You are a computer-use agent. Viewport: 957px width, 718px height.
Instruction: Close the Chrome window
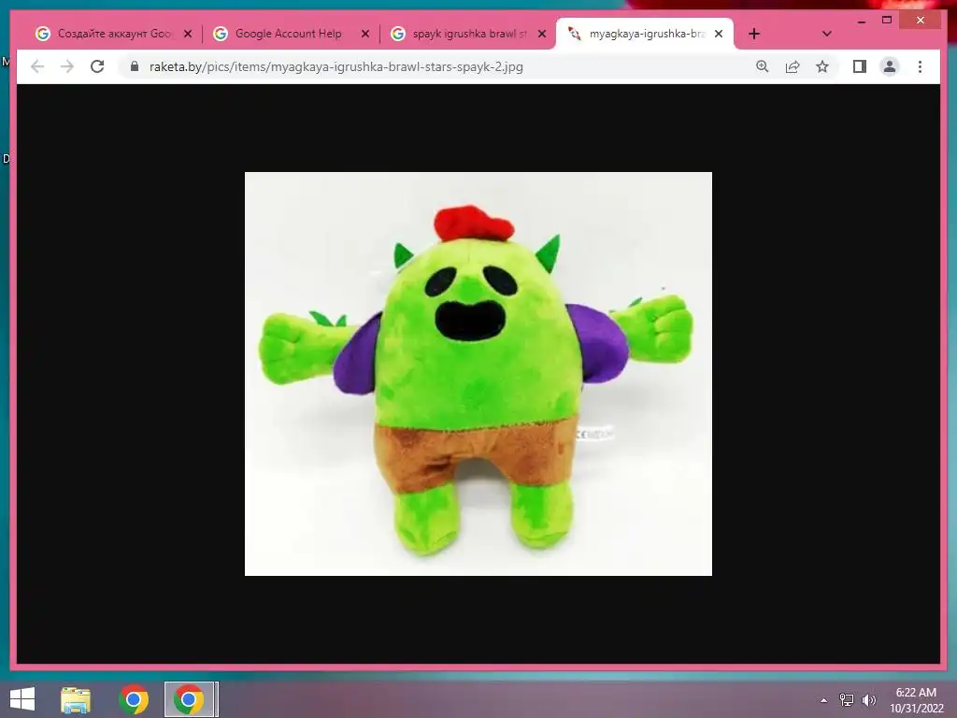[921, 21]
